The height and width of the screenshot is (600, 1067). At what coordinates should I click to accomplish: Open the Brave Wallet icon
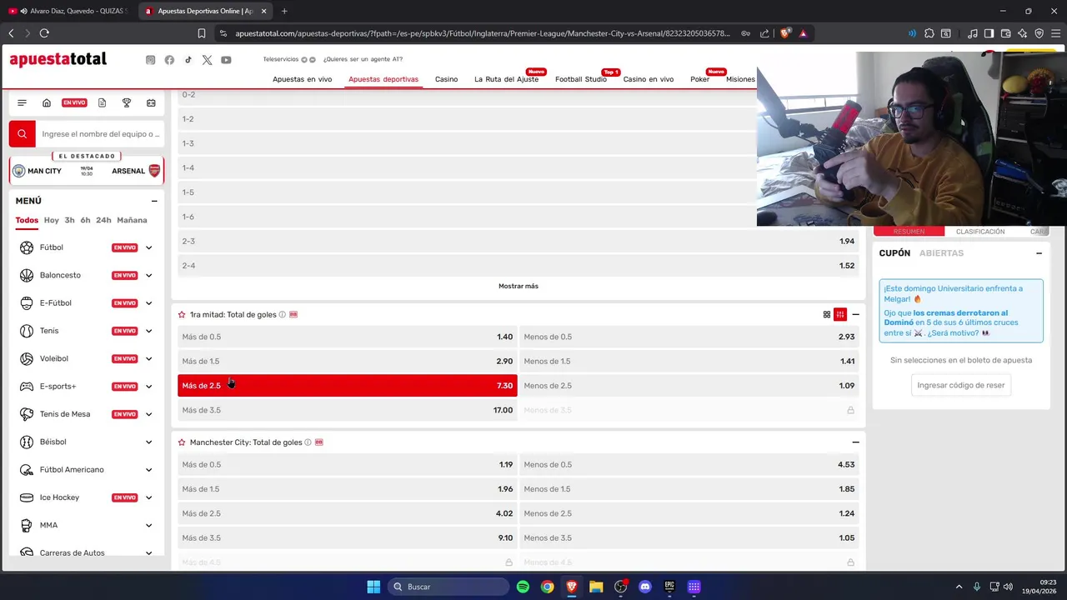(x=1005, y=33)
